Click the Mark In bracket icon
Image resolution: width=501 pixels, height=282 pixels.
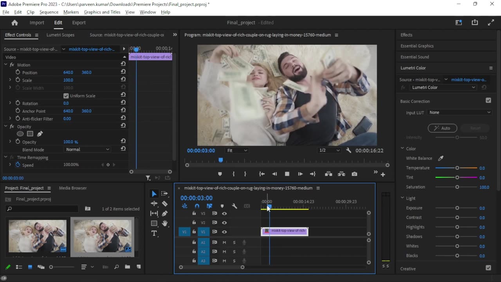click(x=234, y=174)
